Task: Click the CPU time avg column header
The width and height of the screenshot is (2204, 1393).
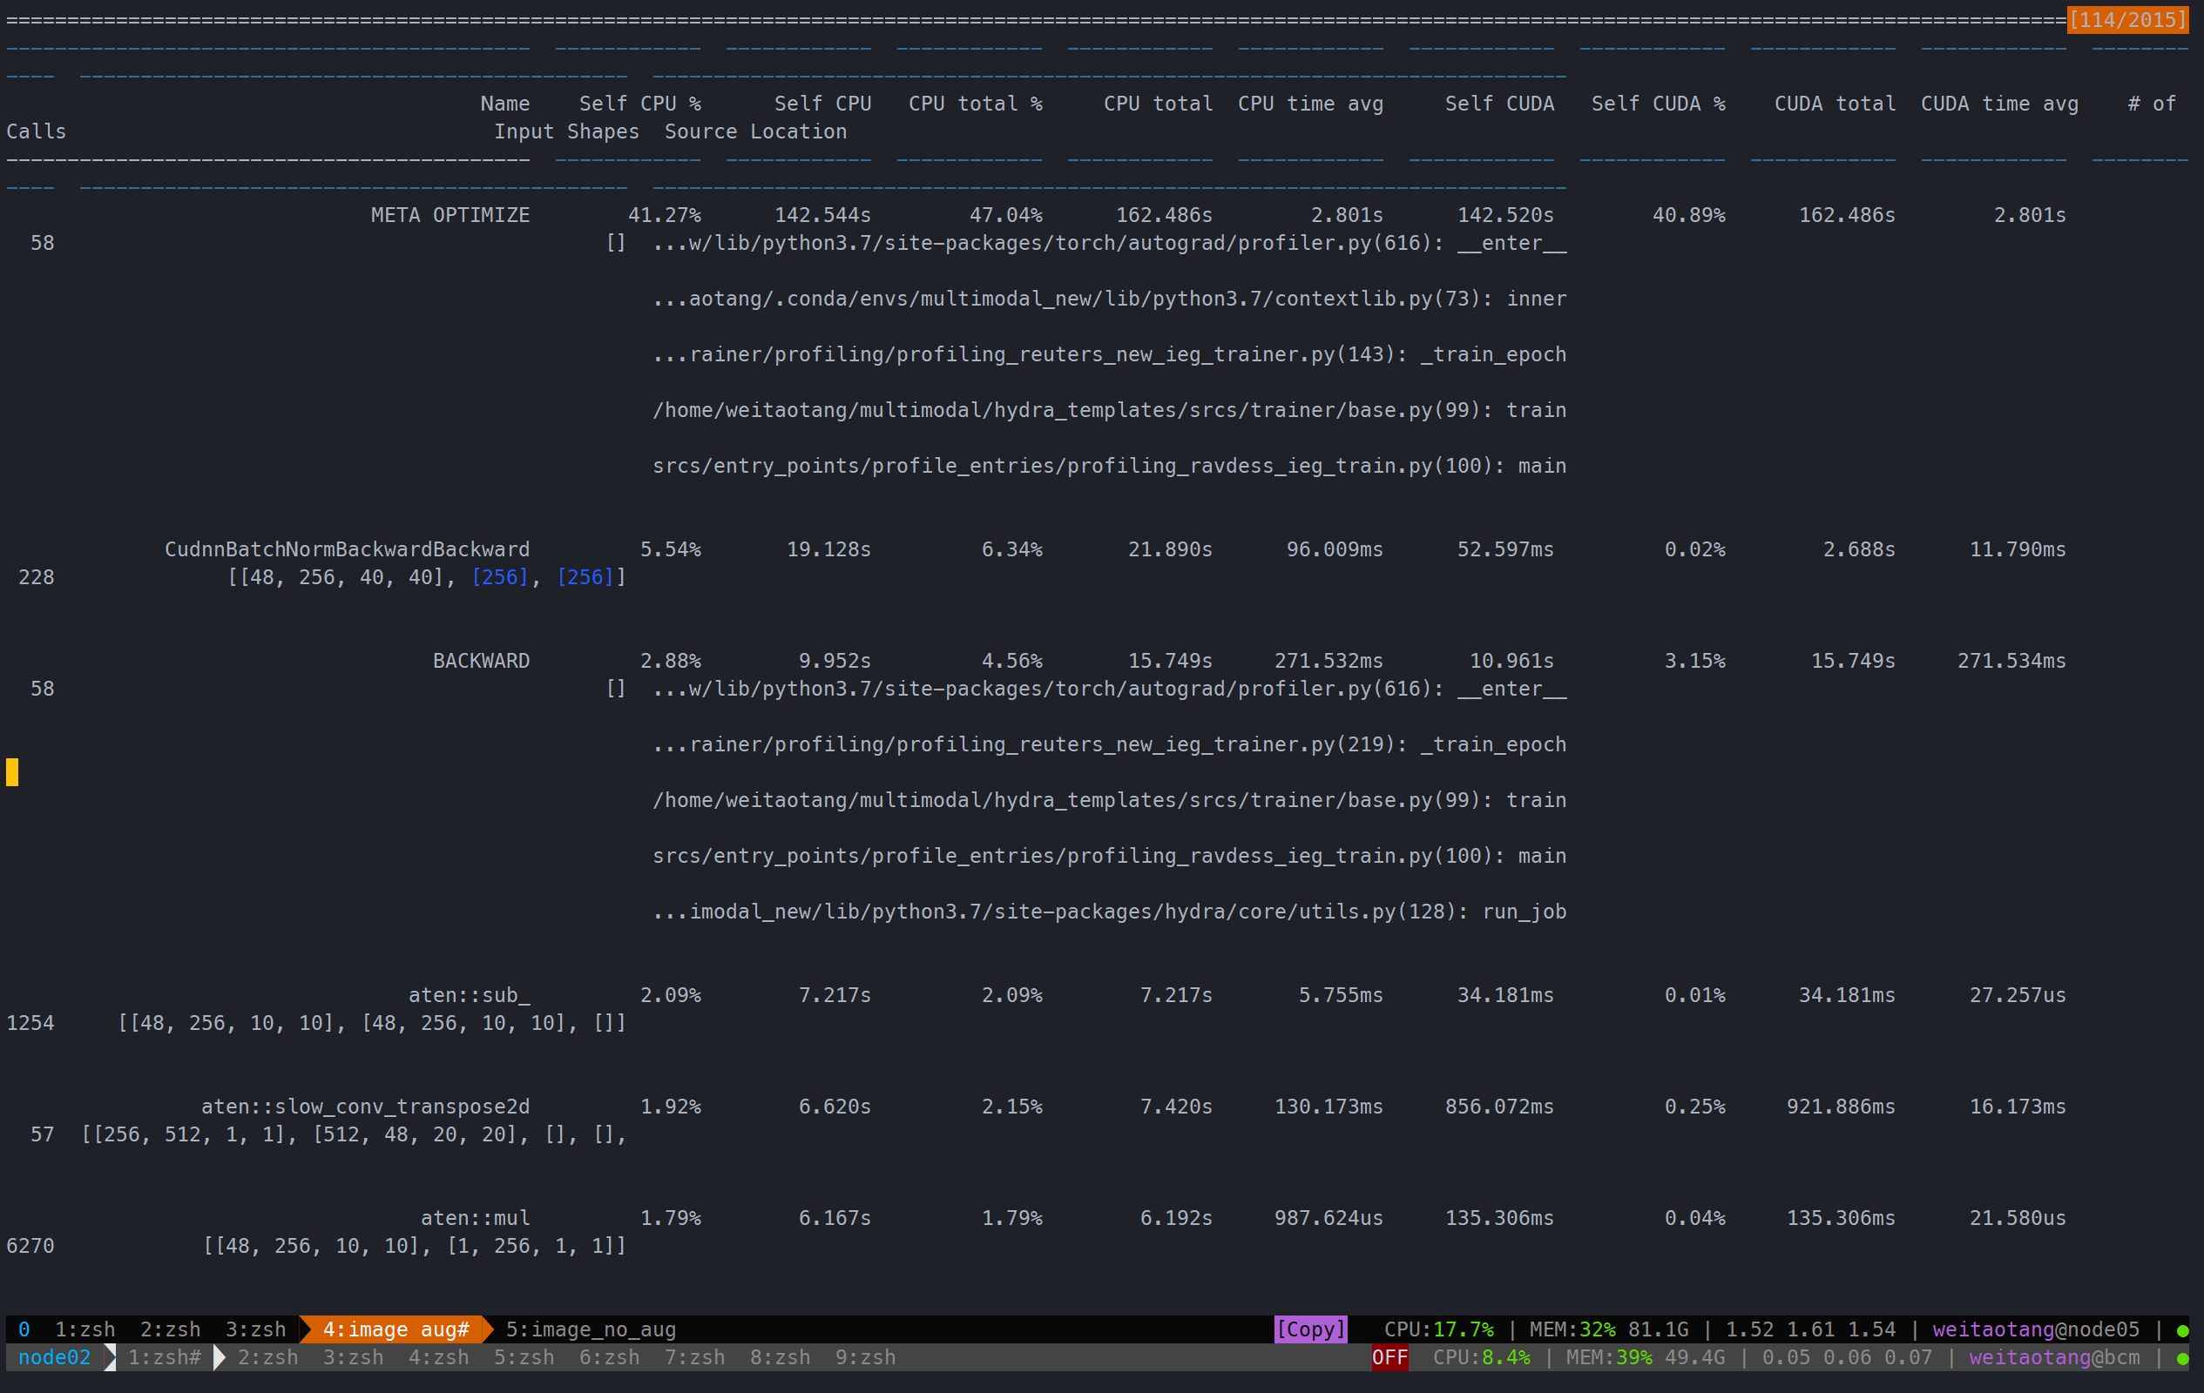Action: (x=1311, y=104)
